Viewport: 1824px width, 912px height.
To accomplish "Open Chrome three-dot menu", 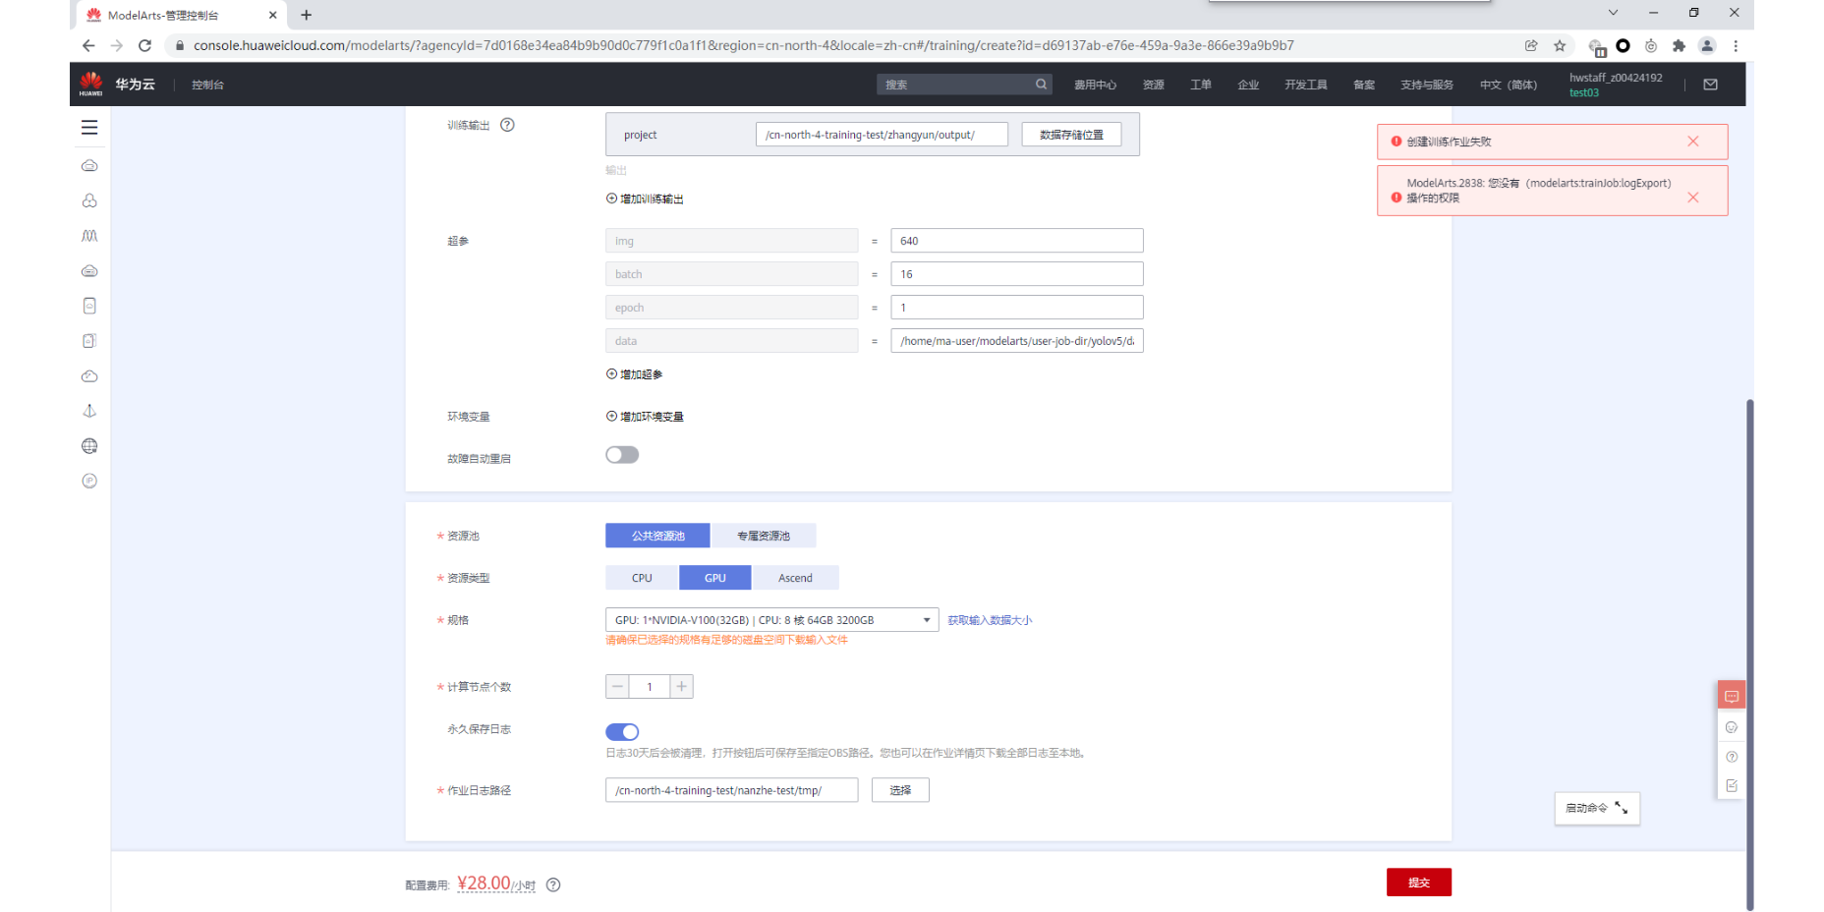I will pos(1736,45).
